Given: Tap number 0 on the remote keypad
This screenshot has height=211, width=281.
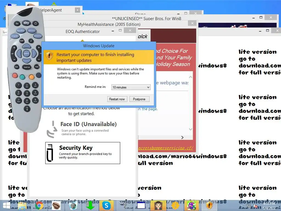Looking at the screenshot, I should (x=27, y=109).
